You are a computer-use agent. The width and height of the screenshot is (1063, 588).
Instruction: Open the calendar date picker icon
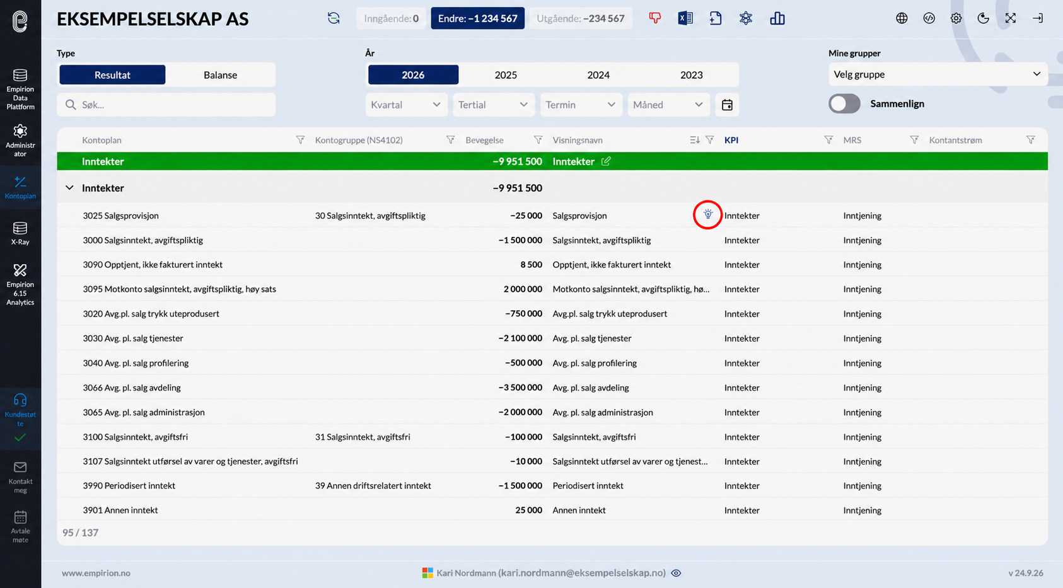727,105
